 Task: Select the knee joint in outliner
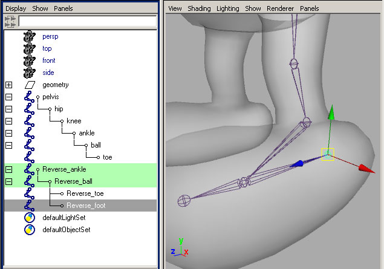pos(74,121)
